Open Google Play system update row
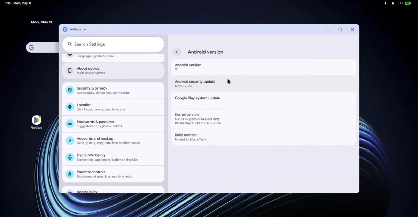The image size is (418, 217). [264, 100]
